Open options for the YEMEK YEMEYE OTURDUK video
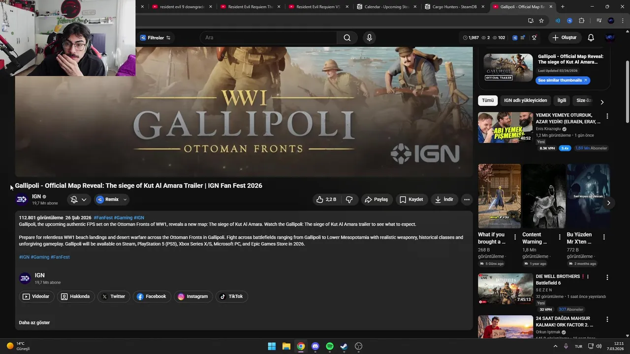 point(607,117)
